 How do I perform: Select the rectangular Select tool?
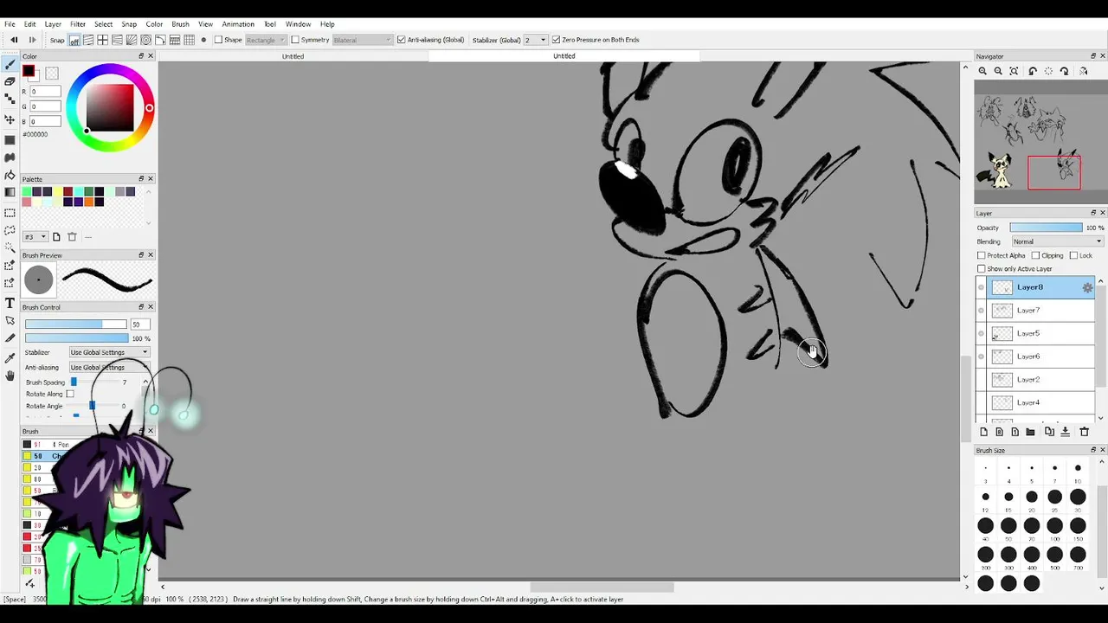[x=10, y=213]
